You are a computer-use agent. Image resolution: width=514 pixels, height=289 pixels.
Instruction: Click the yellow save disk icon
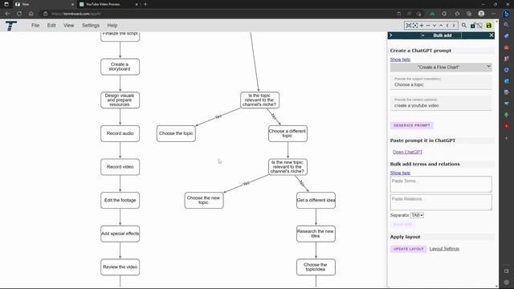tap(489, 26)
